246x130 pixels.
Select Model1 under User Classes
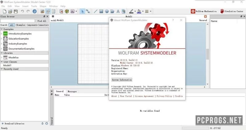7,65
